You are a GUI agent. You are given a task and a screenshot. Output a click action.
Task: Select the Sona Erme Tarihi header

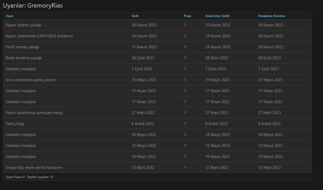pos(217,16)
